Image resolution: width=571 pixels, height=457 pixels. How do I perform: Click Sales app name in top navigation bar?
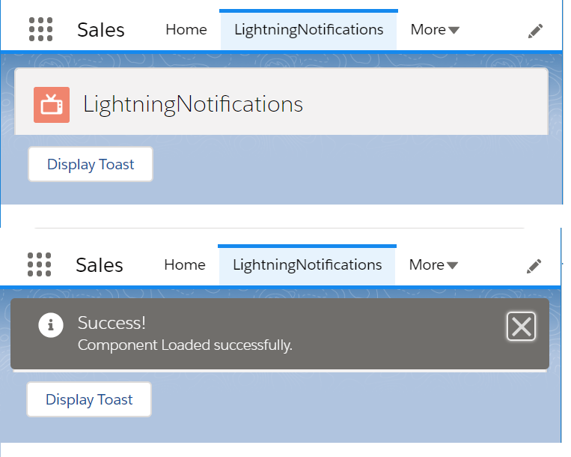pyautogui.click(x=101, y=30)
